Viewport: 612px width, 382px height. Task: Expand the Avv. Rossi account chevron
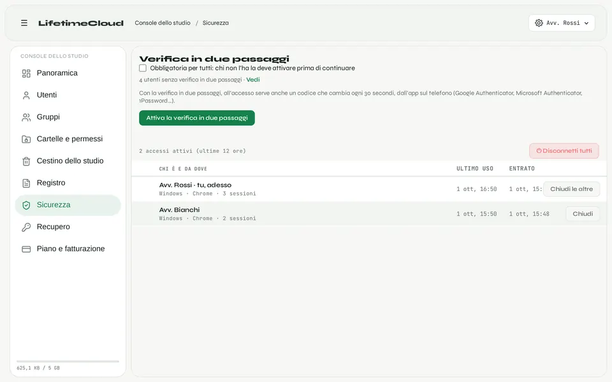pyautogui.click(x=586, y=24)
